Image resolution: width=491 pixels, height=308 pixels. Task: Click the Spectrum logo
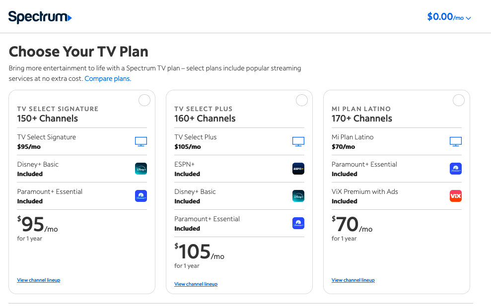point(40,17)
